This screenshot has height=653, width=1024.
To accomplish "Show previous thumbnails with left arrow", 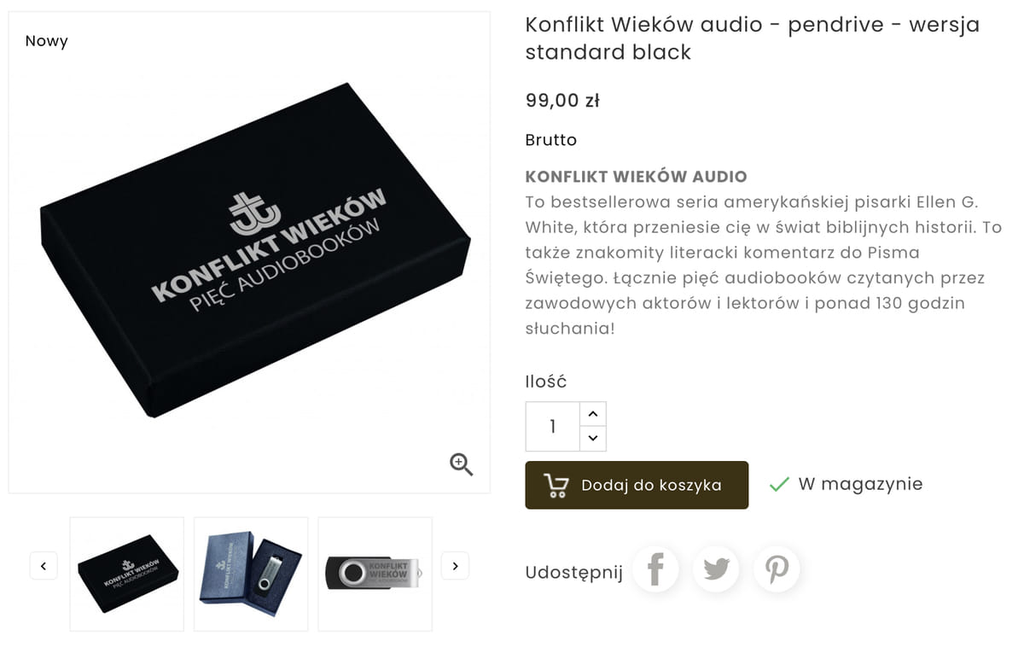I will [44, 565].
